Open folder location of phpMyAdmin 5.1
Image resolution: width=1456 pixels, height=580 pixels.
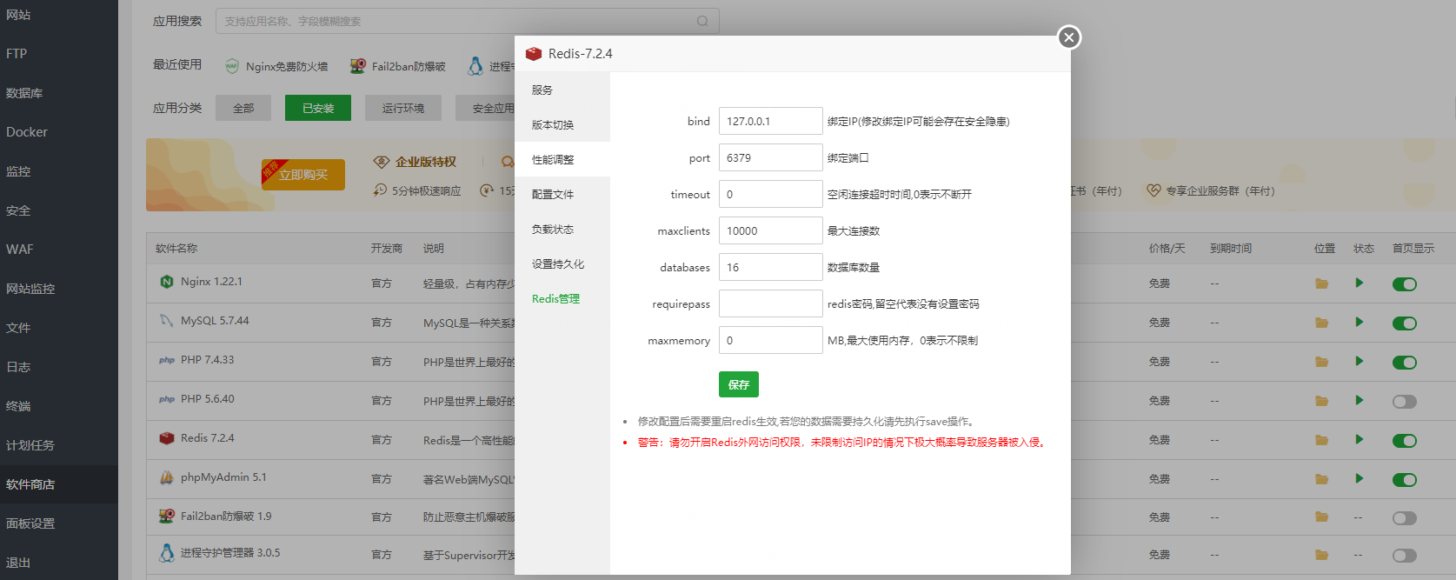pos(1322,479)
